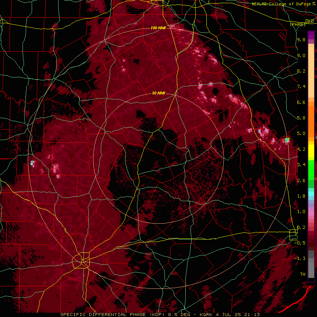Pick the light peach band of the color bar

pos(311,72)
